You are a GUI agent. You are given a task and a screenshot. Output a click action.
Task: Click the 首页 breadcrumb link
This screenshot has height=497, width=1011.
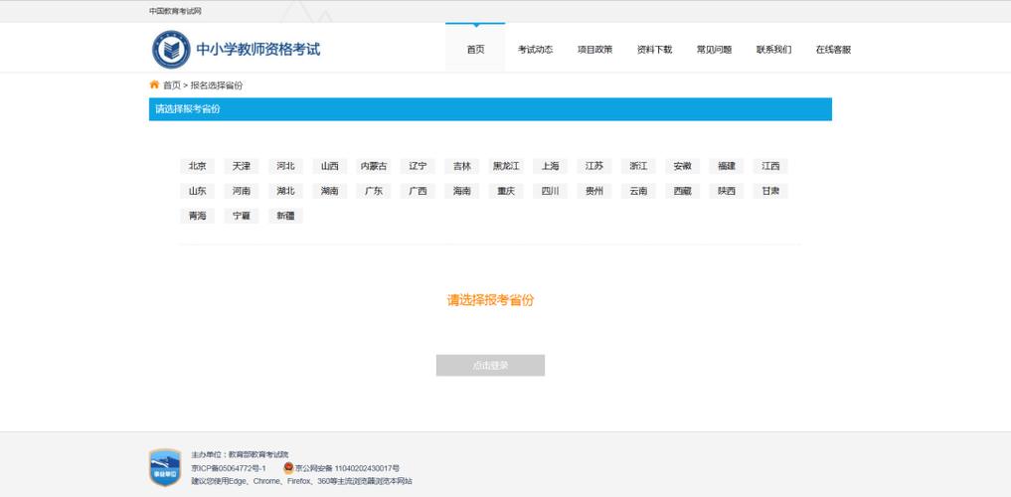(172, 85)
